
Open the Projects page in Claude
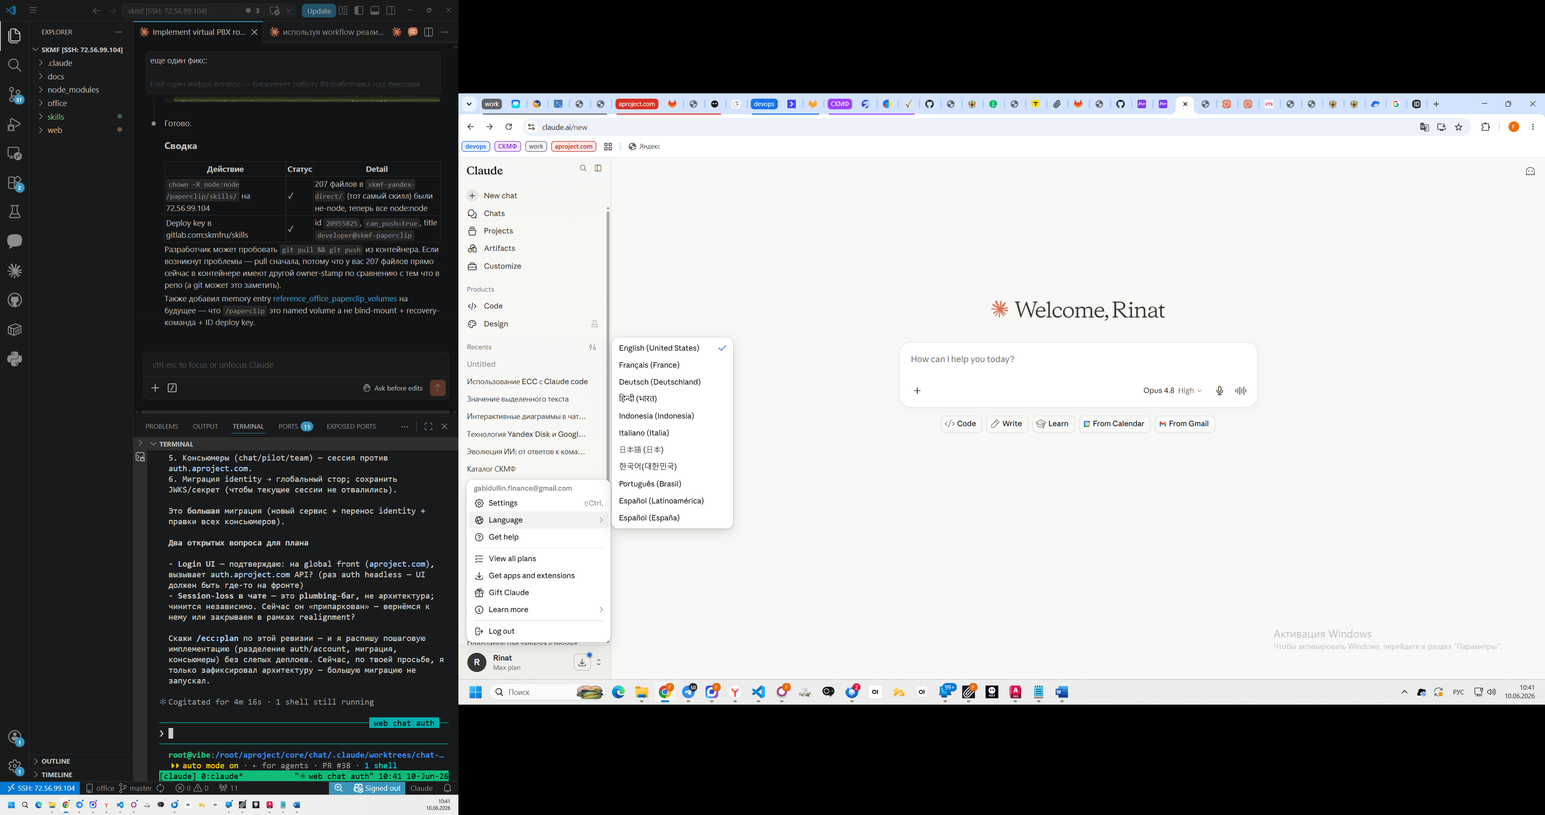tap(498, 231)
